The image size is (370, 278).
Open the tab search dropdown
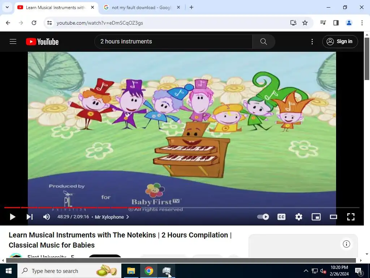pyautogui.click(x=7, y=8)
